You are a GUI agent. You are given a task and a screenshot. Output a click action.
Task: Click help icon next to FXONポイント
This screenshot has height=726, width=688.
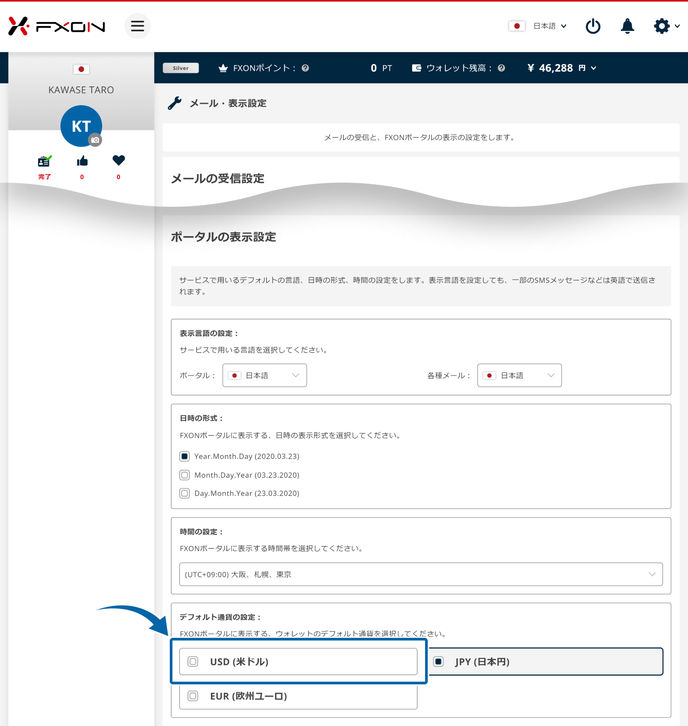point(305,68)
